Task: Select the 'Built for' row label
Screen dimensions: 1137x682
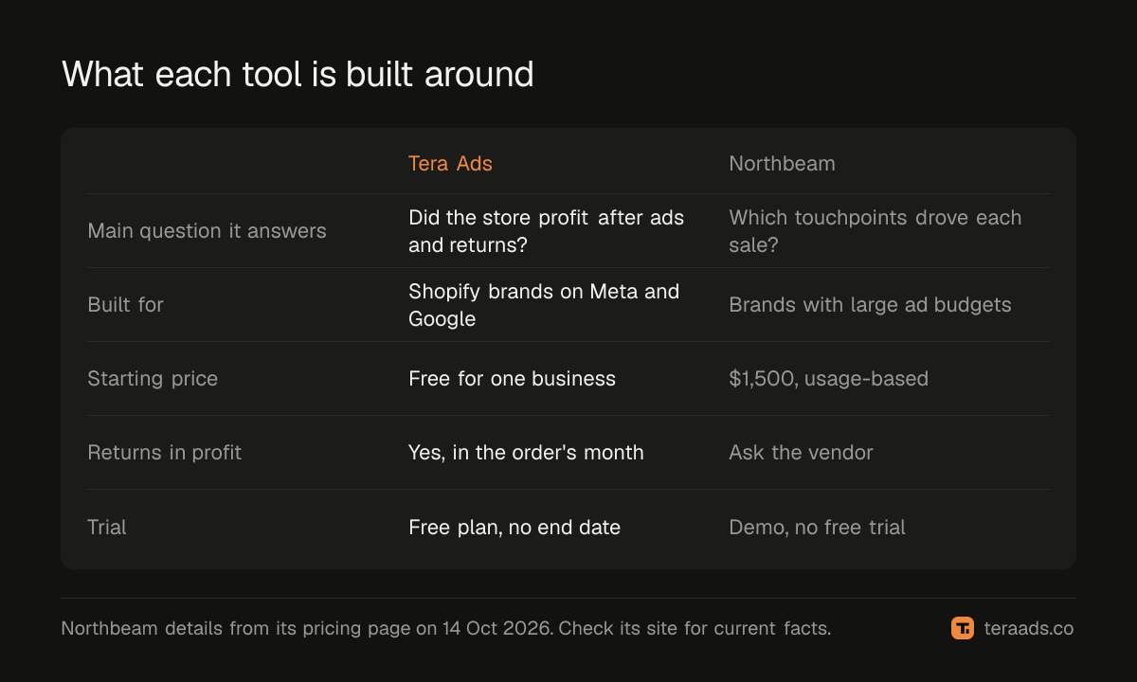Action: pos(125,305)
